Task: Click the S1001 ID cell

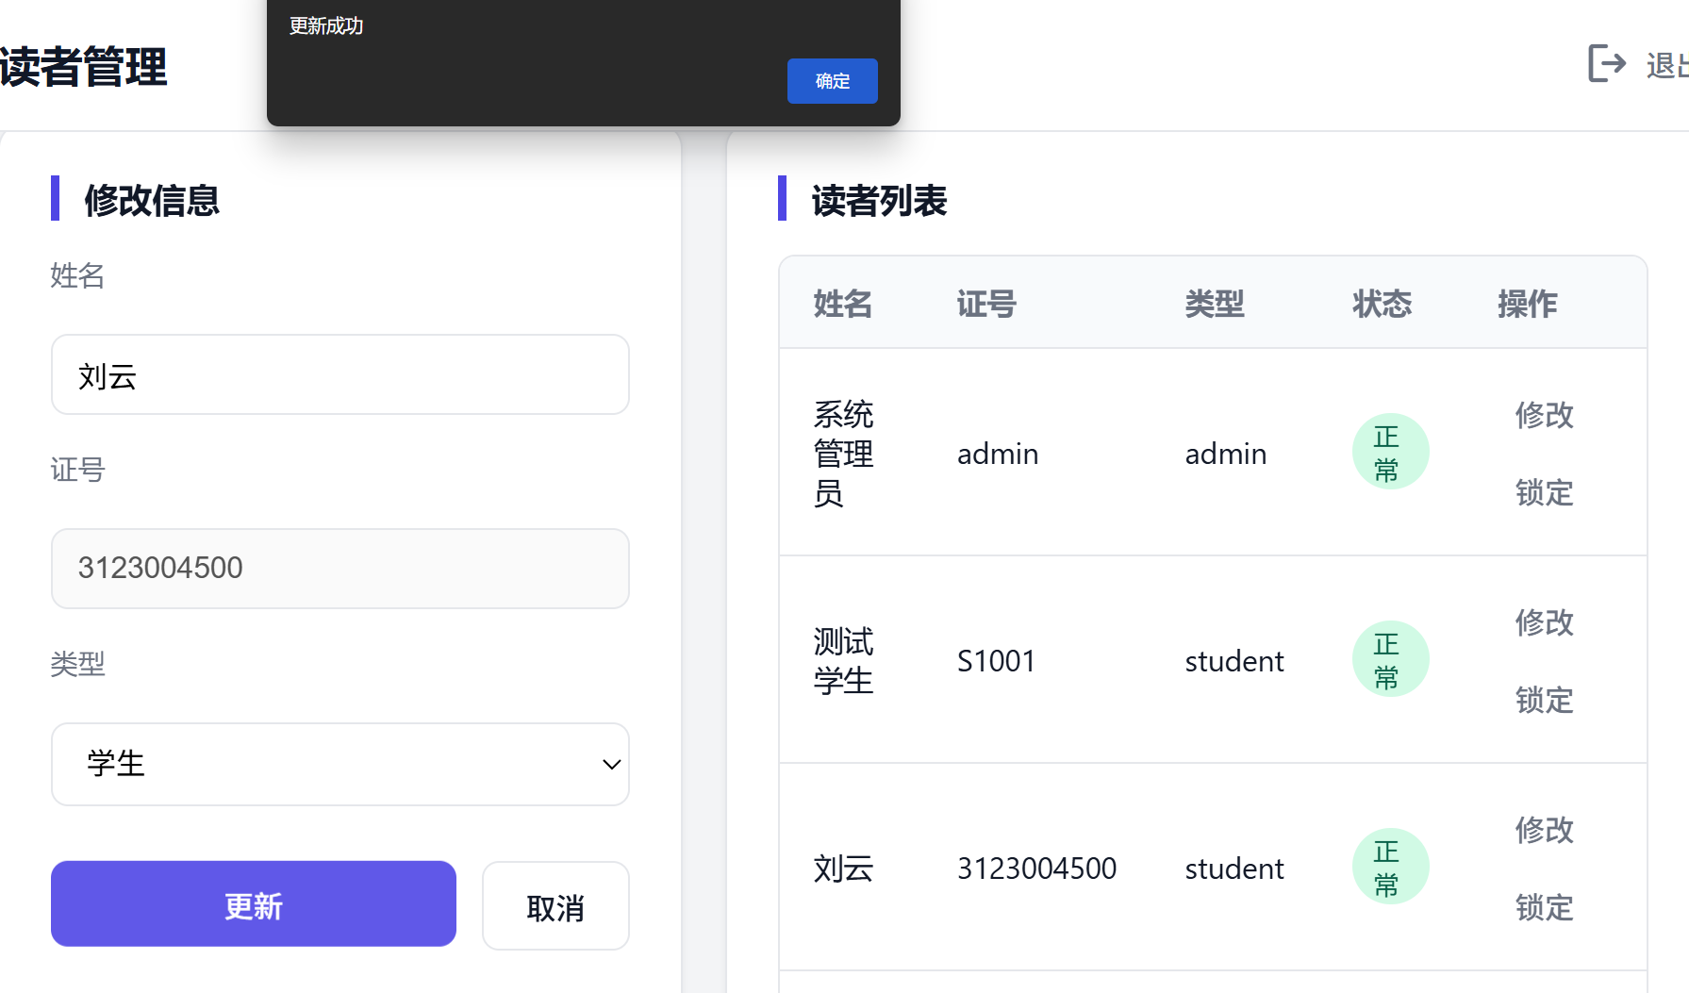Action: [x=997, y=661]
